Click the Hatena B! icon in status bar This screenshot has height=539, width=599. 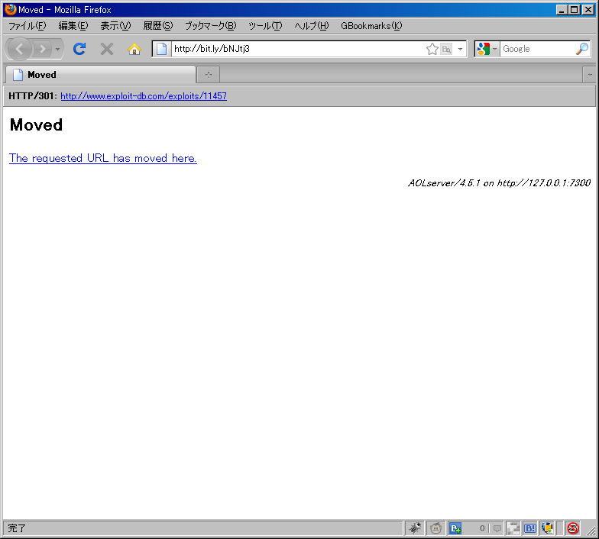pos(530,528)
